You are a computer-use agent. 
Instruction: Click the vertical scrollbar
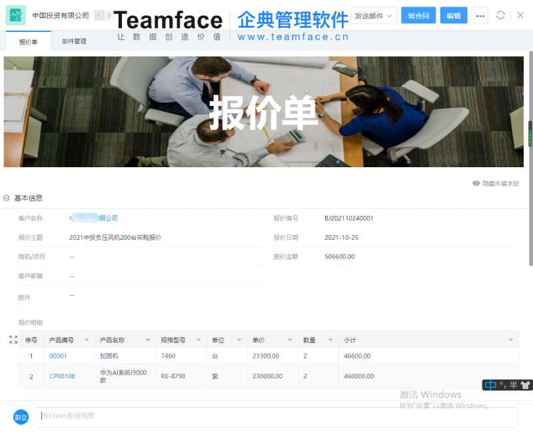click(x=530, y=158)
